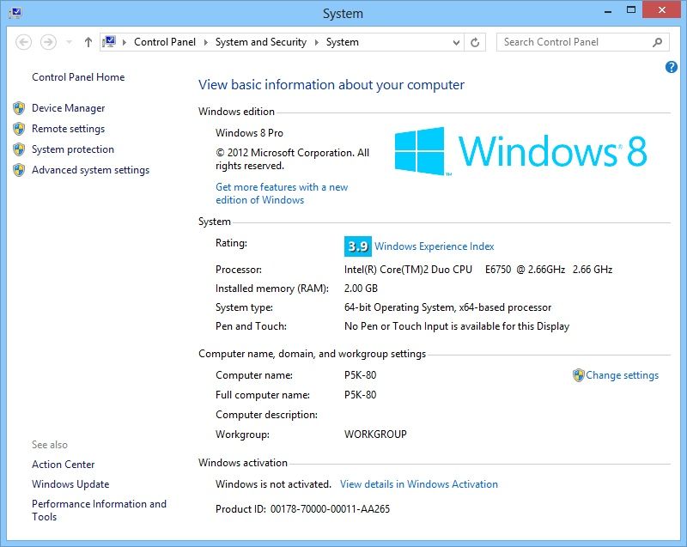Click the Remote settings shield icon
The width and height of the screenshot is (687, 547).
pyautogui.click(x=19, y=129)
